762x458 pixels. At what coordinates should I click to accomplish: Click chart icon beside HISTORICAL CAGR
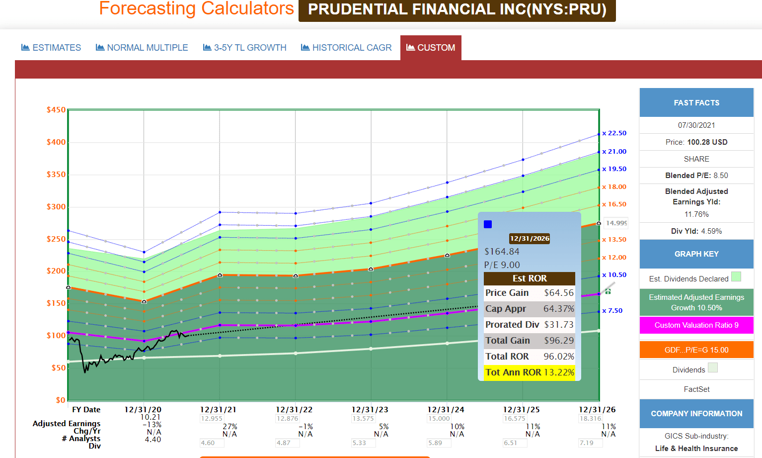[305, 48]
